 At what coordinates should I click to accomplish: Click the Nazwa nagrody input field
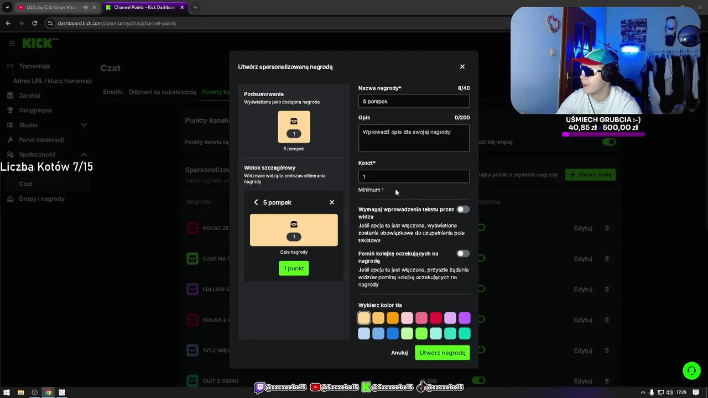click(414, 101)
